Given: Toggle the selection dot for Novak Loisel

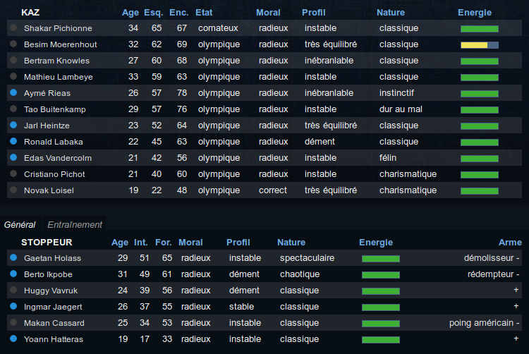Looking at the screenshot, I should pyautogui.click(x=13, y=190).
